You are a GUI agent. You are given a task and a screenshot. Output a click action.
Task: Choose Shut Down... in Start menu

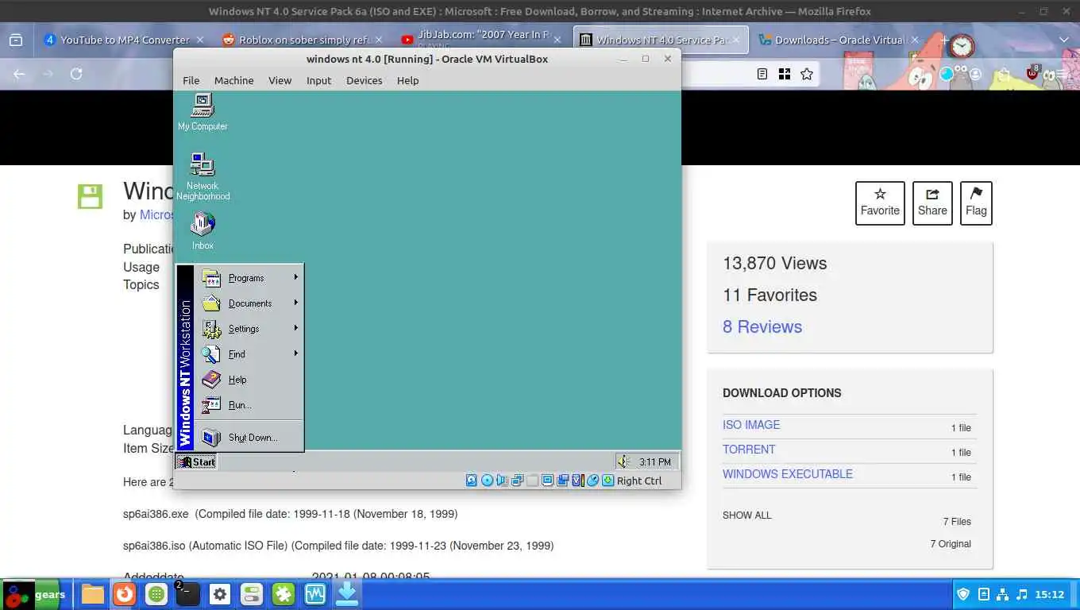pos(249,437)
